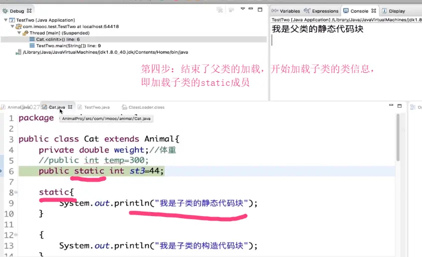This screenshot has height=257, width=422.
Task: Click the 'private double weight' declaration line
Action: click(107, 150)
